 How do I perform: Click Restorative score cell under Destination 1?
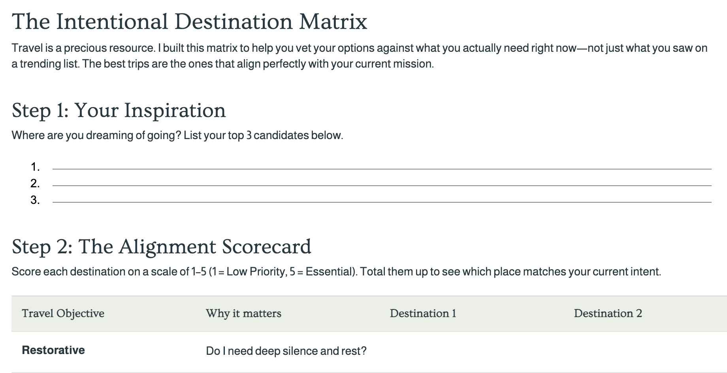(472, 352)
